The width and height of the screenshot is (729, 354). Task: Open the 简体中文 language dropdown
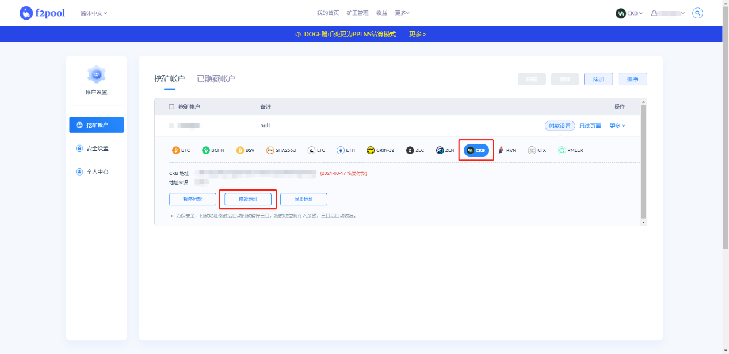93,13
